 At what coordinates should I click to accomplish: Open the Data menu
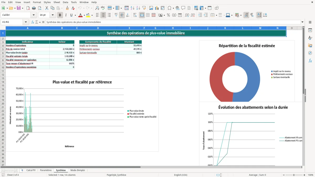coord(65,2)
